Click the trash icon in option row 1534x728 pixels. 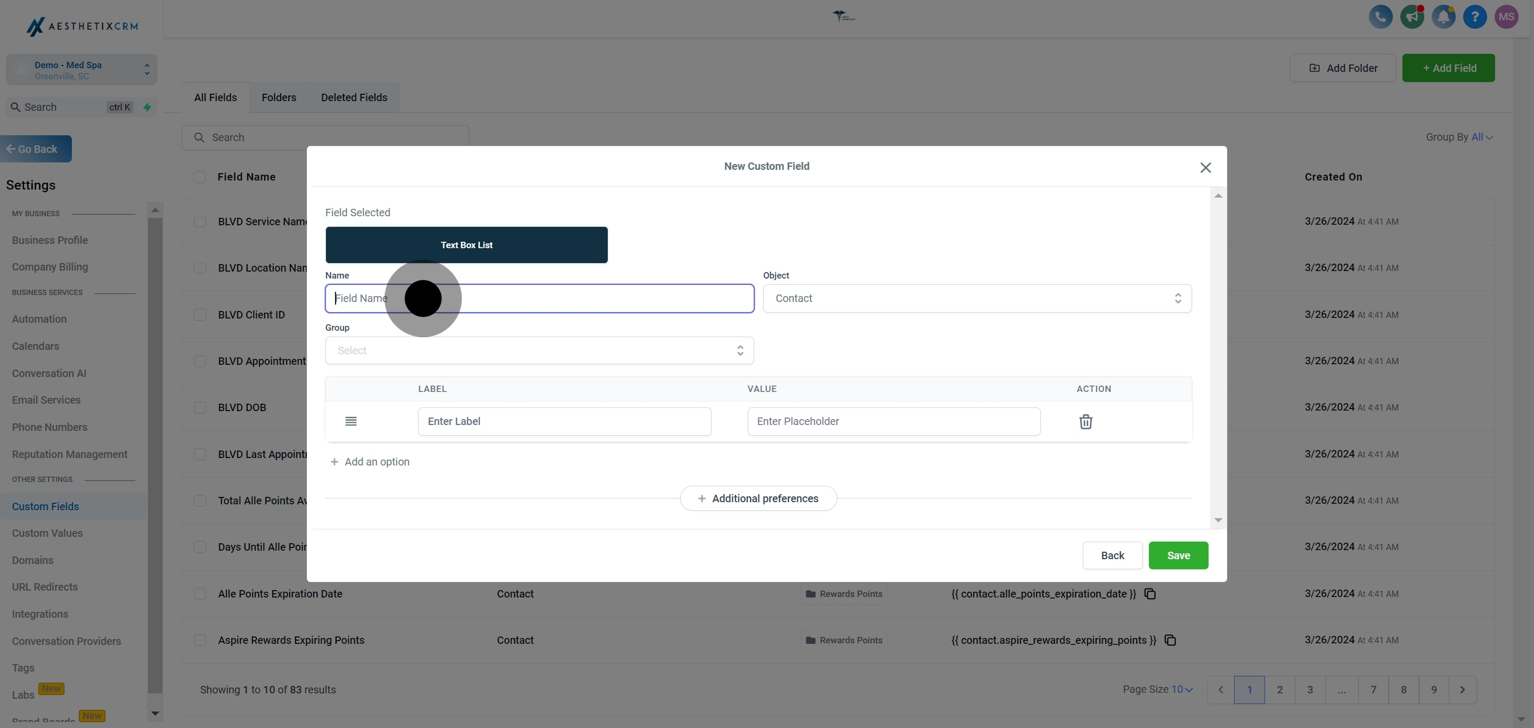click(1085, 421)
